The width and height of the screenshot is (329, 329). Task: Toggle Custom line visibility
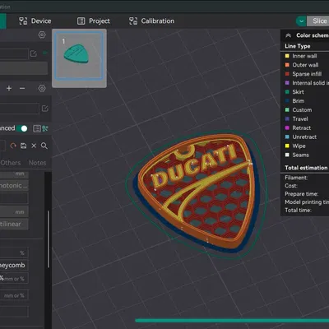click(x=302, y=110)
